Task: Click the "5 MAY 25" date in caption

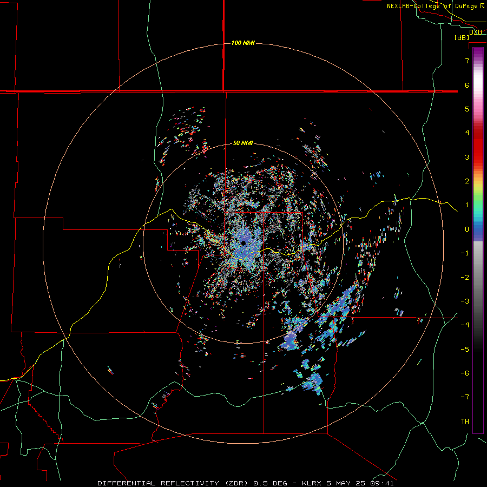Action: click(x=346, y=483)
